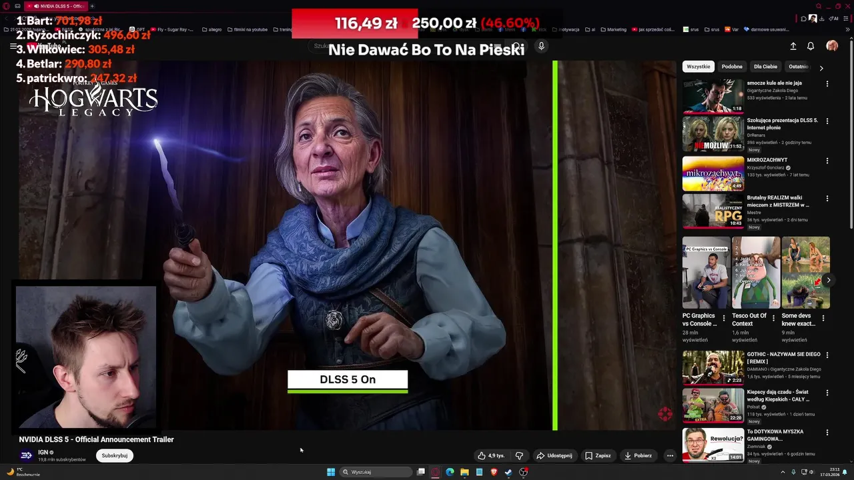Open 'Some devs knew exact...' short

[x=805, y=273]
